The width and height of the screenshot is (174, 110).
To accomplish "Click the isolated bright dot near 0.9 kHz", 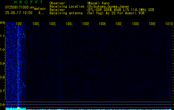I will coord(82,63).
